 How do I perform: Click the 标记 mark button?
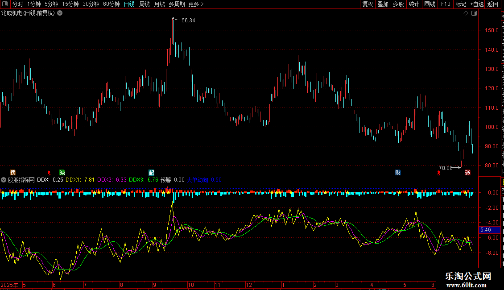click(461, 4)
